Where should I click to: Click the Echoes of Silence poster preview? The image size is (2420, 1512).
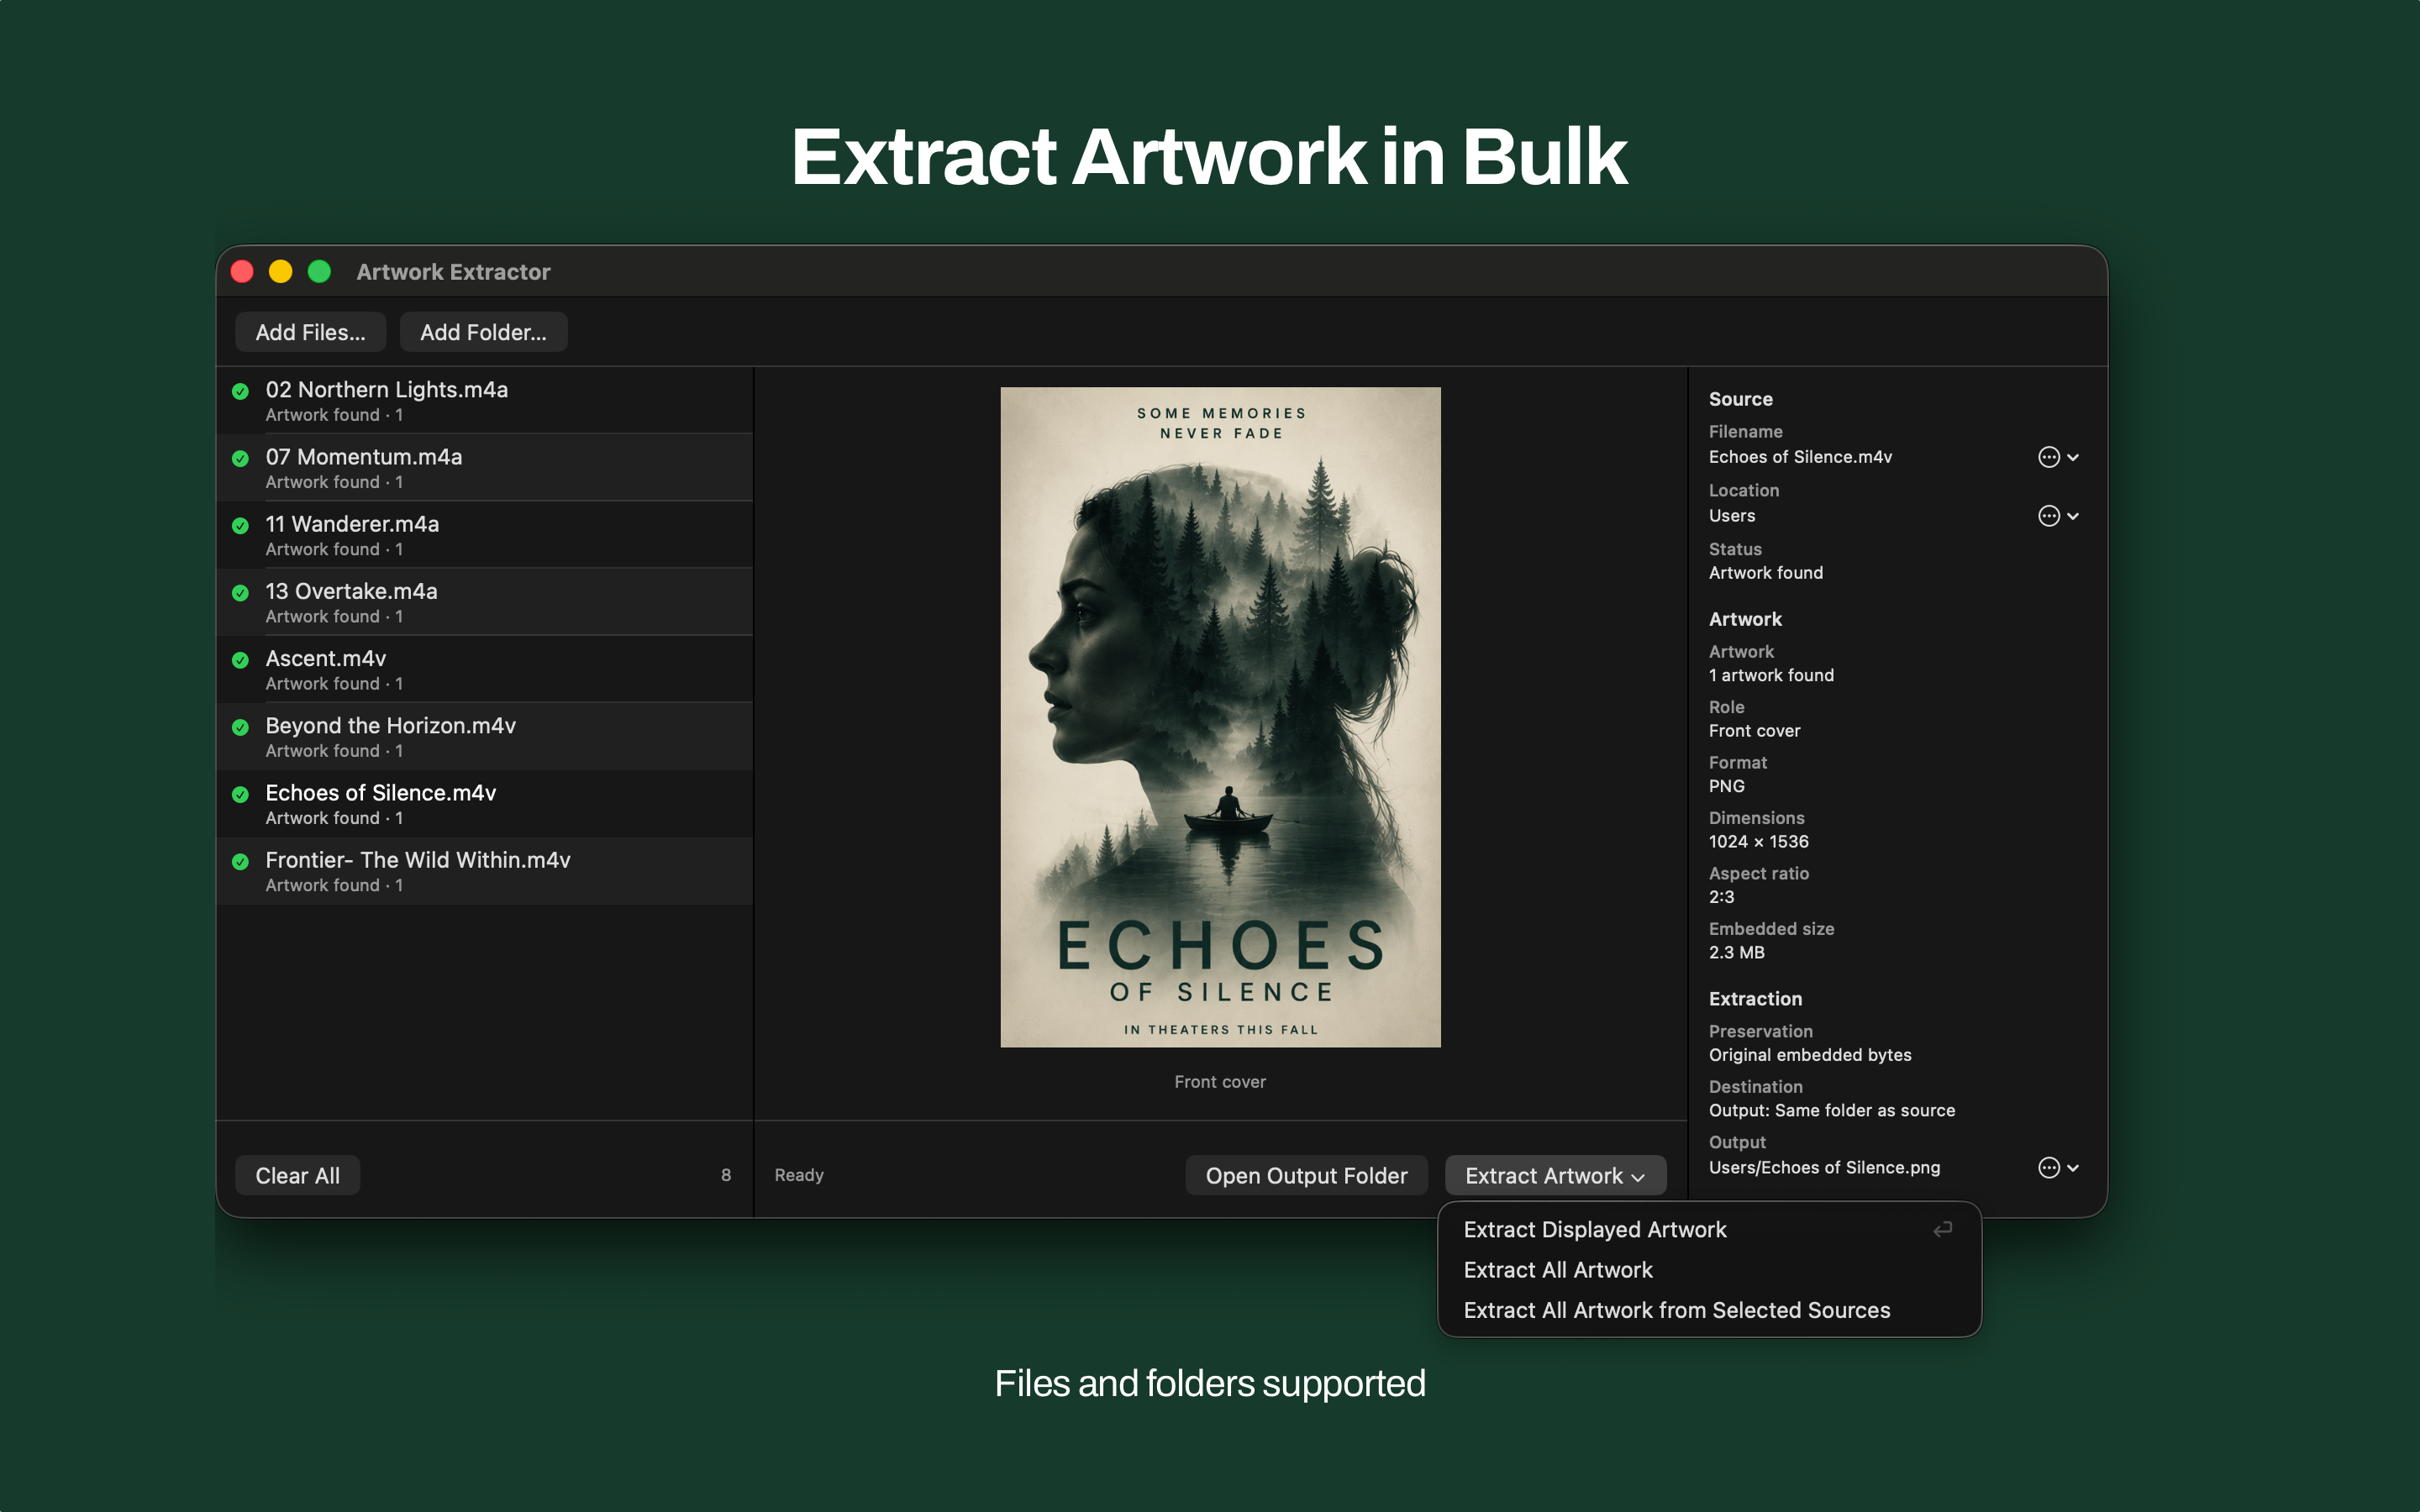click(1220, 717)
